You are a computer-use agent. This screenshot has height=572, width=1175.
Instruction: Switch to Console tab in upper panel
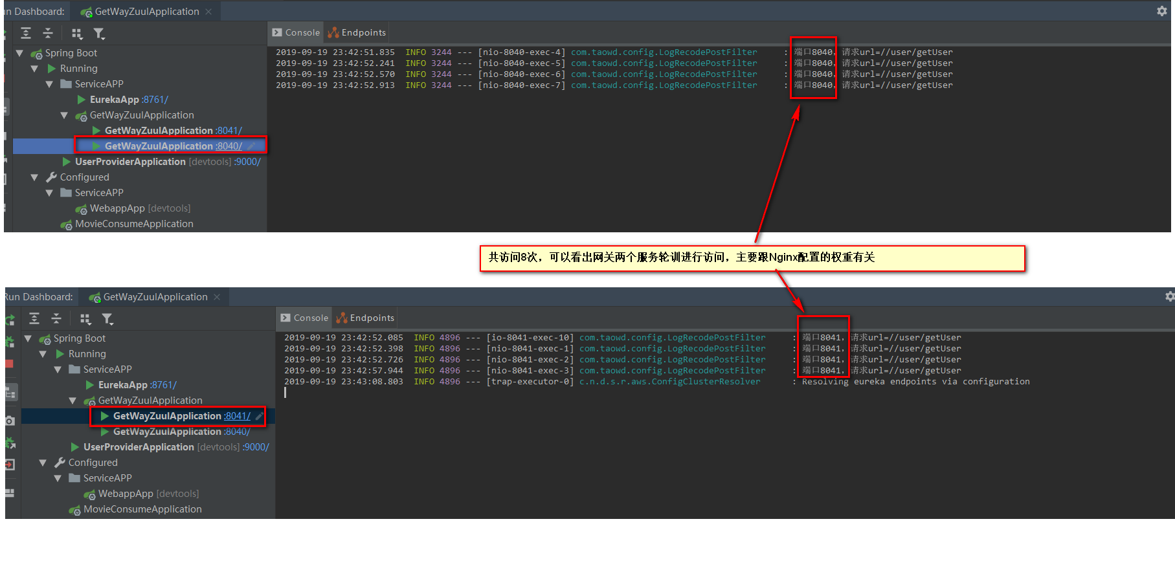pos(296,32)
